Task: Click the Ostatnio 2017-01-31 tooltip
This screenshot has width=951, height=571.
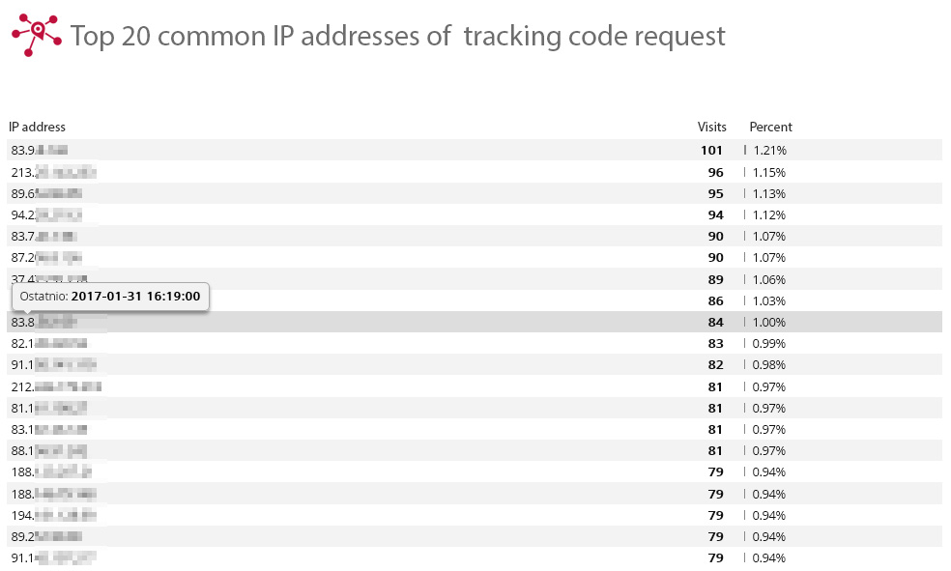Action: coord(110,297)
